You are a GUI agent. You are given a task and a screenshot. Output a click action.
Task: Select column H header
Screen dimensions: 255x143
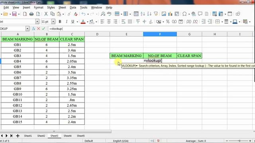(x=214, y=34)
